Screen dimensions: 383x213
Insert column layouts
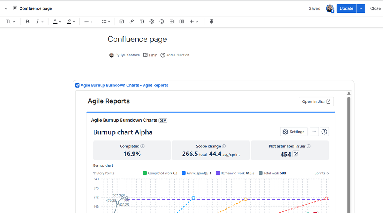[x=182, y=21]
